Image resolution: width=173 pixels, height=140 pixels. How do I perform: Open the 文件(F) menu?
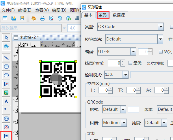8,10
